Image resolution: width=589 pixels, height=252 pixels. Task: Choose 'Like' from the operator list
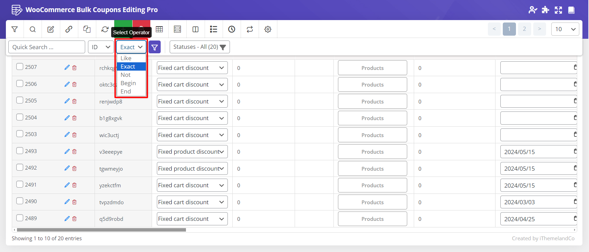coord(126,58)
